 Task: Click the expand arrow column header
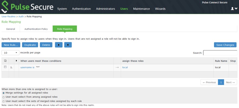pos(16,61)
